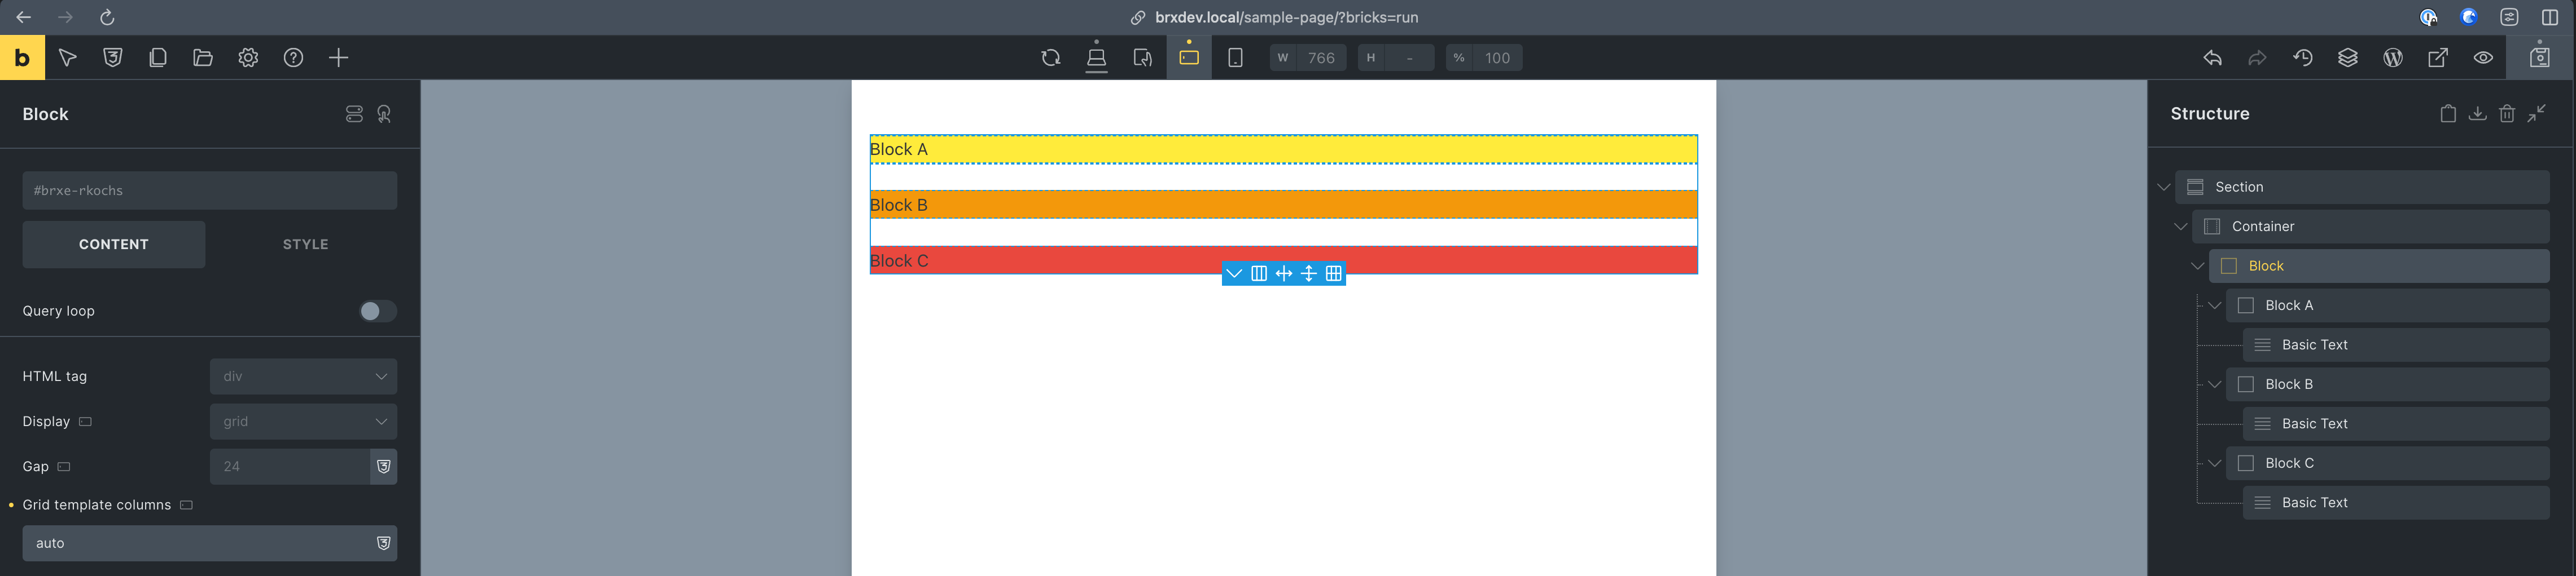
Task: Click the yellow Block A on canvas
Action: pos(1284,150)
